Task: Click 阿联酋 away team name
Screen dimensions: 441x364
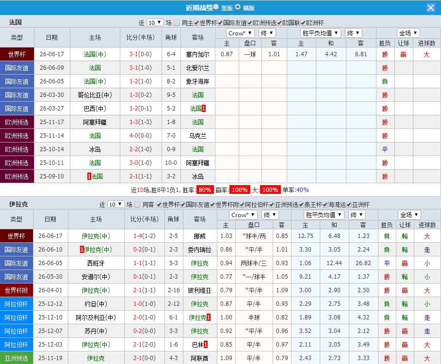Action: pos(200,358)
